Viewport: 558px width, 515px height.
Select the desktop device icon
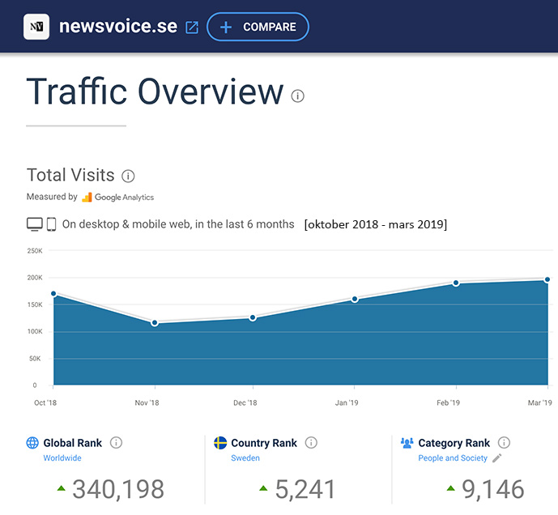35,224
